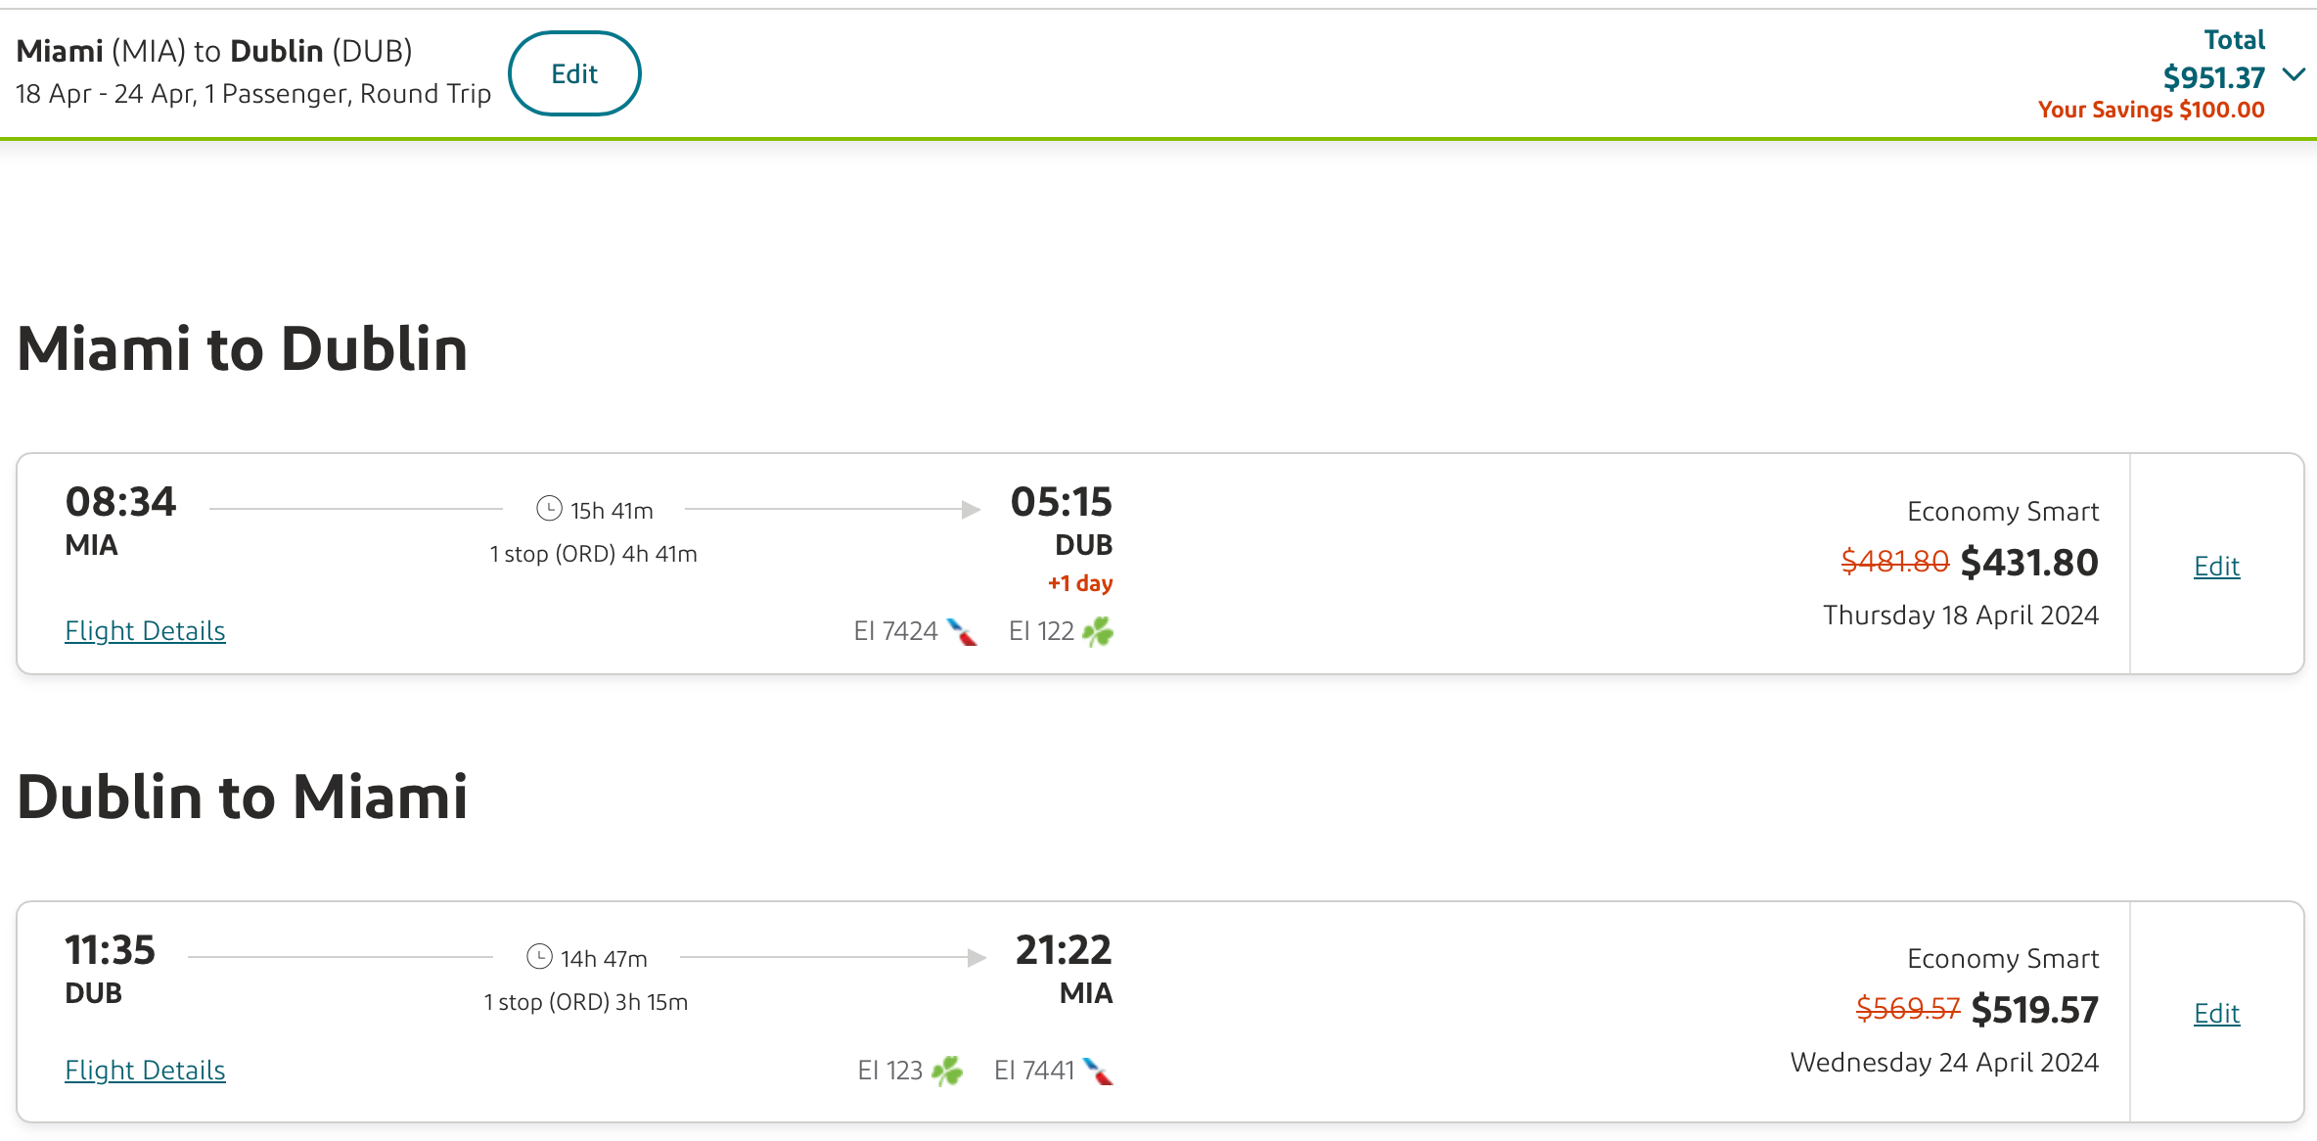Click the $951.37 total price
2317x1141 pixels.
2213,77
